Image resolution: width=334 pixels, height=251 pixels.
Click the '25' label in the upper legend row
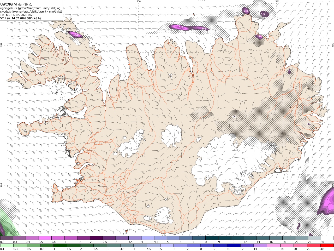pyautogui.click(x=310, y=242)
